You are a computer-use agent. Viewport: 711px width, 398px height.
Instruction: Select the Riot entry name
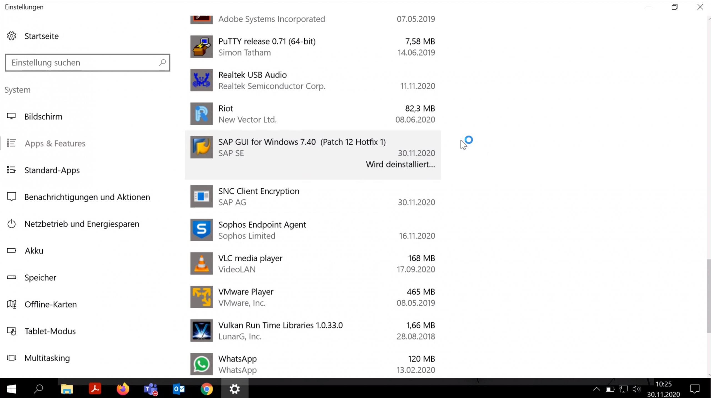coord(226,109)
